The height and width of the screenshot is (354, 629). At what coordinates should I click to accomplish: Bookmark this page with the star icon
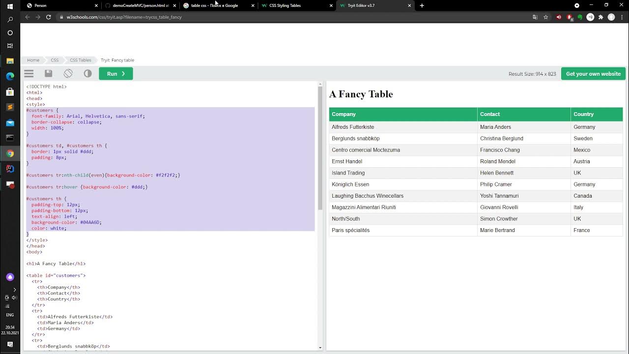coord(545,17)
